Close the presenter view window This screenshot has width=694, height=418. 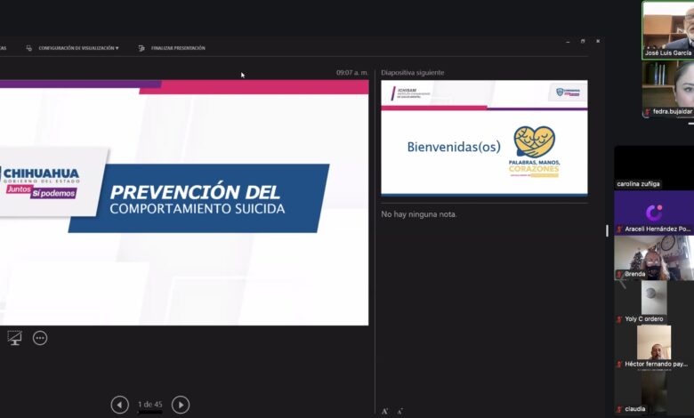(598, 41)
